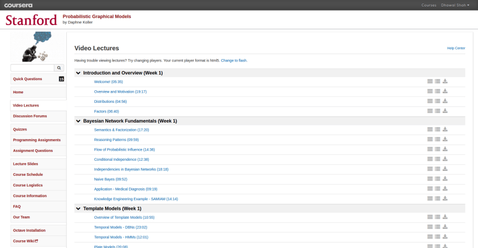Collapse the Template Models (Week 1) section

[x=78, y=209]
